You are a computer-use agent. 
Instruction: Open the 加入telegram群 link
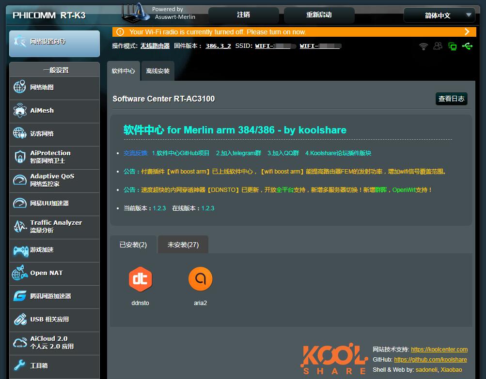pyautogui.click(x=239, y=153)
